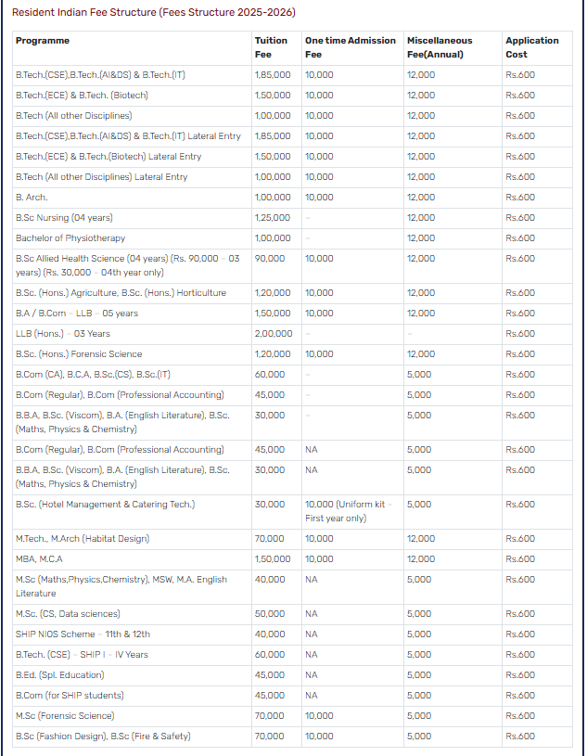
Task: Click B.Com (for SHIP students) programme
Action: click(x=70, y=696)
